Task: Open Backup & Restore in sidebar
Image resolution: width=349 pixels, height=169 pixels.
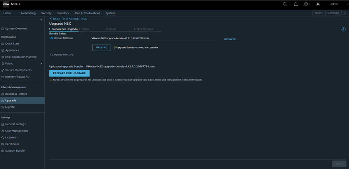Action: coord(16,94)
